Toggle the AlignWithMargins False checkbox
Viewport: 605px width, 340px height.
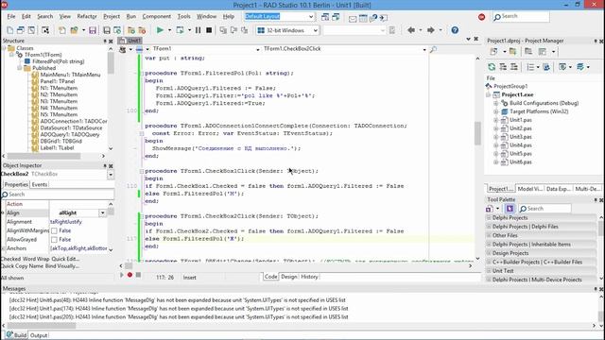pyautogui.click(x=55, y=230)
